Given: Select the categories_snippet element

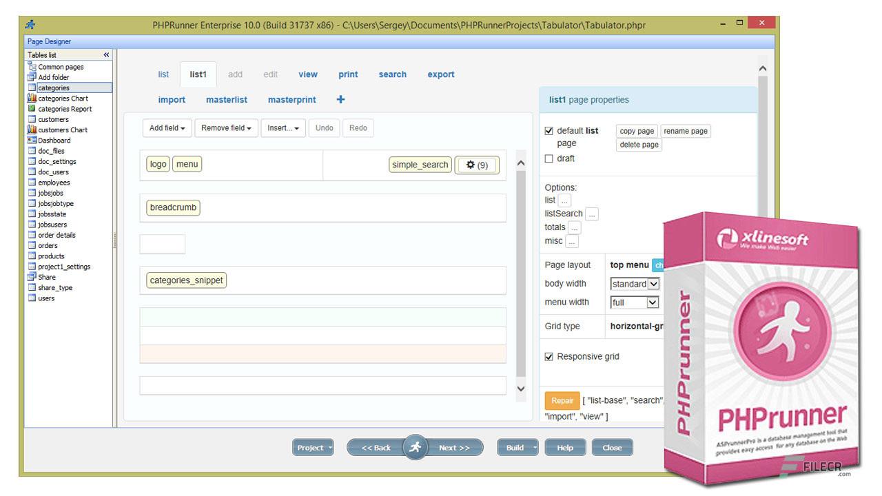Looking at the screenshot, I should coord(186,280).
